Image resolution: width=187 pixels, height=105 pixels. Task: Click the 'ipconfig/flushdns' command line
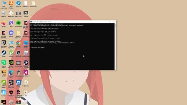point(44,29)
